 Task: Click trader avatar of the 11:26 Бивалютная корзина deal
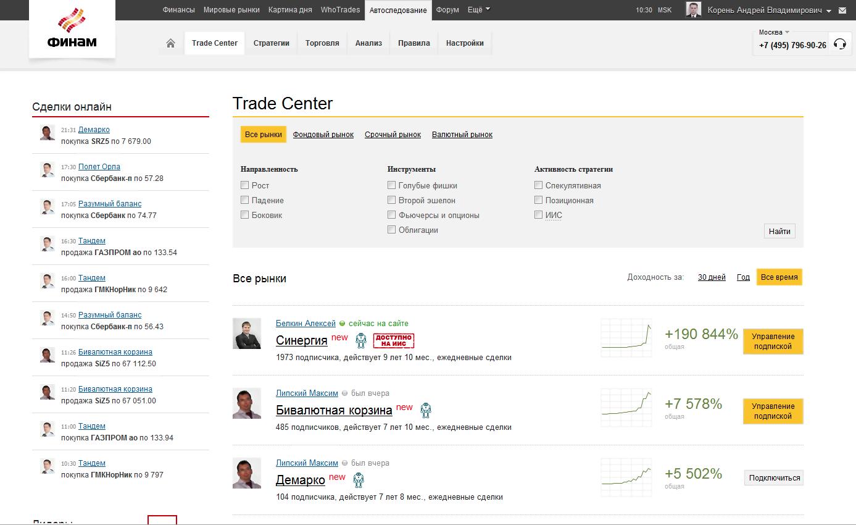click(48, 355)
